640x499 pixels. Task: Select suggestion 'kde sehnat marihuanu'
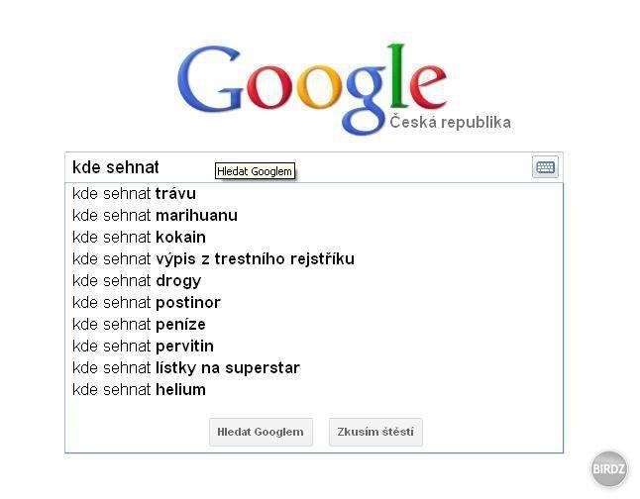[314, 215]
